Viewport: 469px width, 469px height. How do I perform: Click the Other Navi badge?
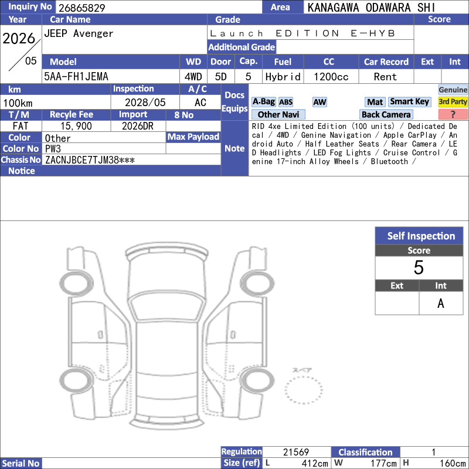pos(278,114)
